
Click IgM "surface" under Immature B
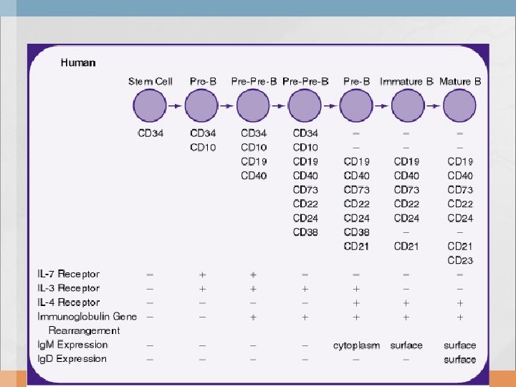406,345
